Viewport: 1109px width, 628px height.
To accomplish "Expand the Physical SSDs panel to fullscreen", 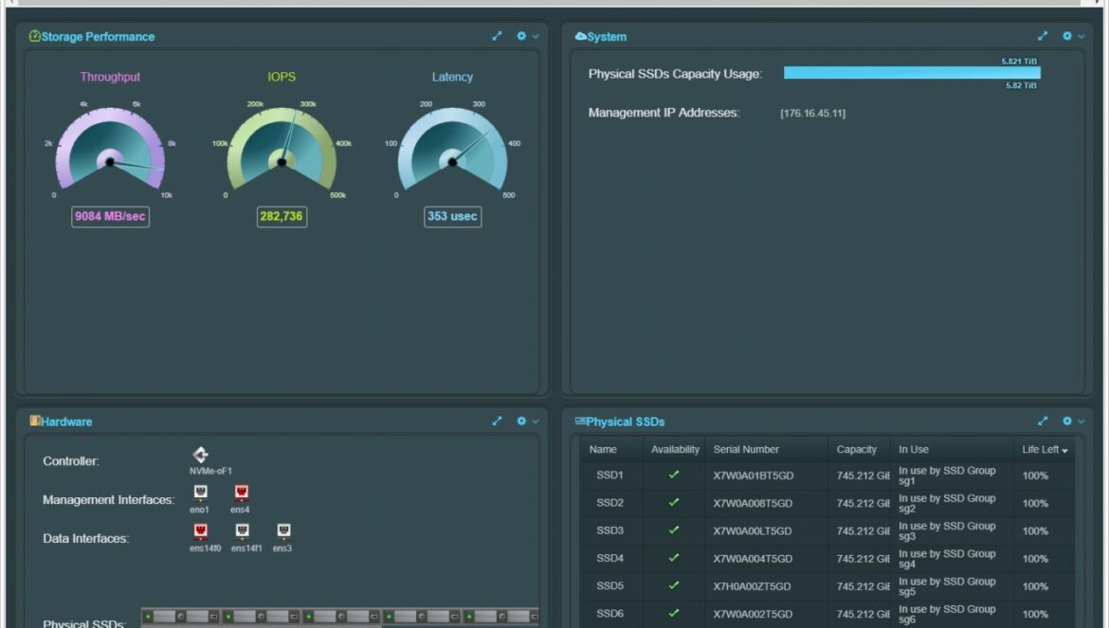I will click(x=1043, y=421).
